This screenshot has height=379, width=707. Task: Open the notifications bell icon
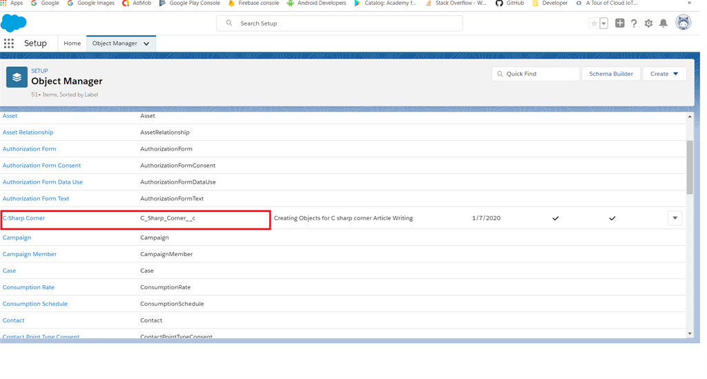664,23
